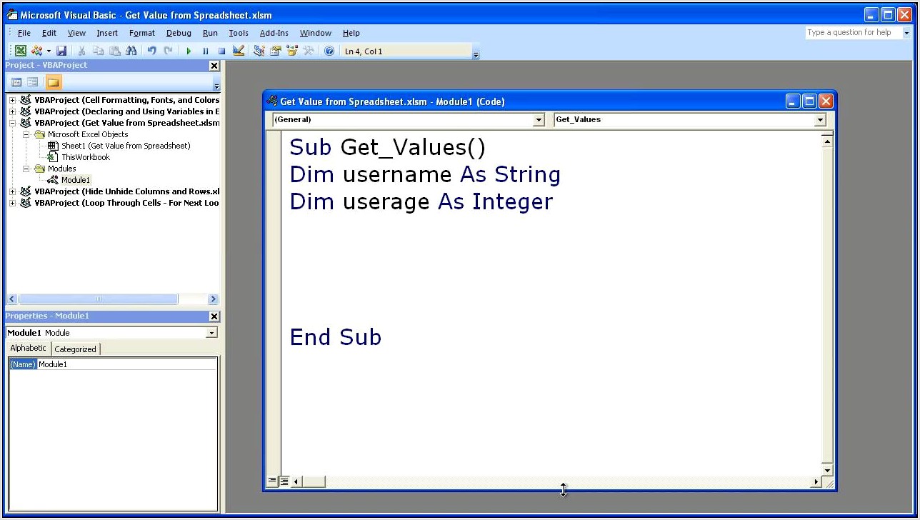Toggle Folders button in Project panel

(x=54, y=82)
